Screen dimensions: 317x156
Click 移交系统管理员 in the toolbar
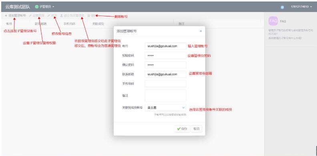72,16
